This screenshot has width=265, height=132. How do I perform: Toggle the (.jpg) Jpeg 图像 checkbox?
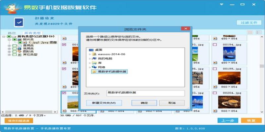coord(21,43)
